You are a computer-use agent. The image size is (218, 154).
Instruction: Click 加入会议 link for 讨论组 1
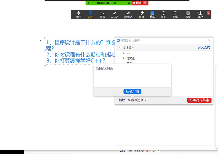coord(204,48)
